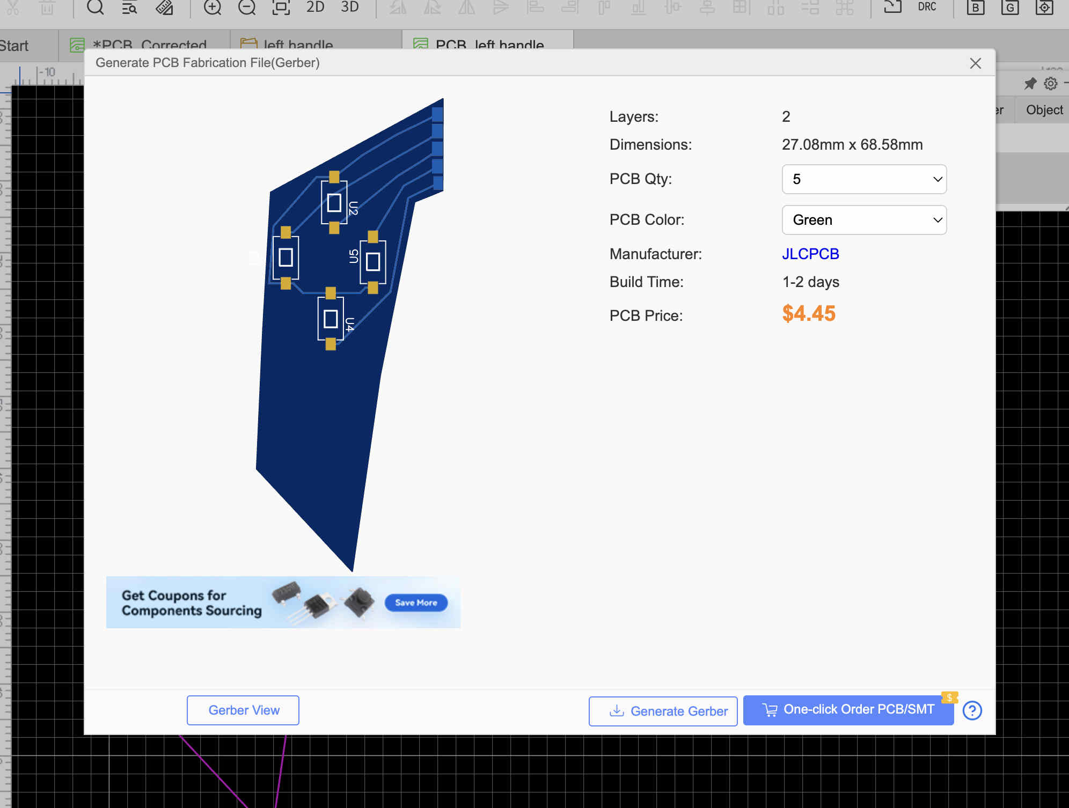Click the pin panel icon
1069x808 pixels.
[1030, 84]
